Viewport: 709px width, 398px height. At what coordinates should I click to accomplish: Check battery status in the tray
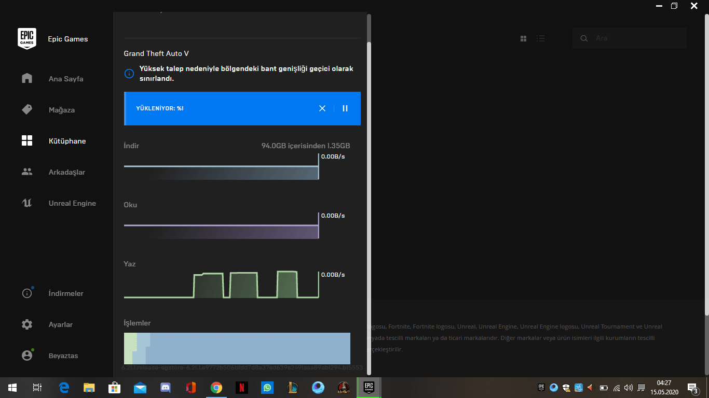coord(604,387)
